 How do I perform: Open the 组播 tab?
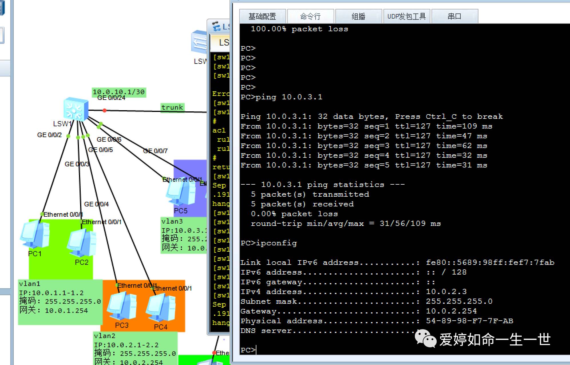coord(358,16)
